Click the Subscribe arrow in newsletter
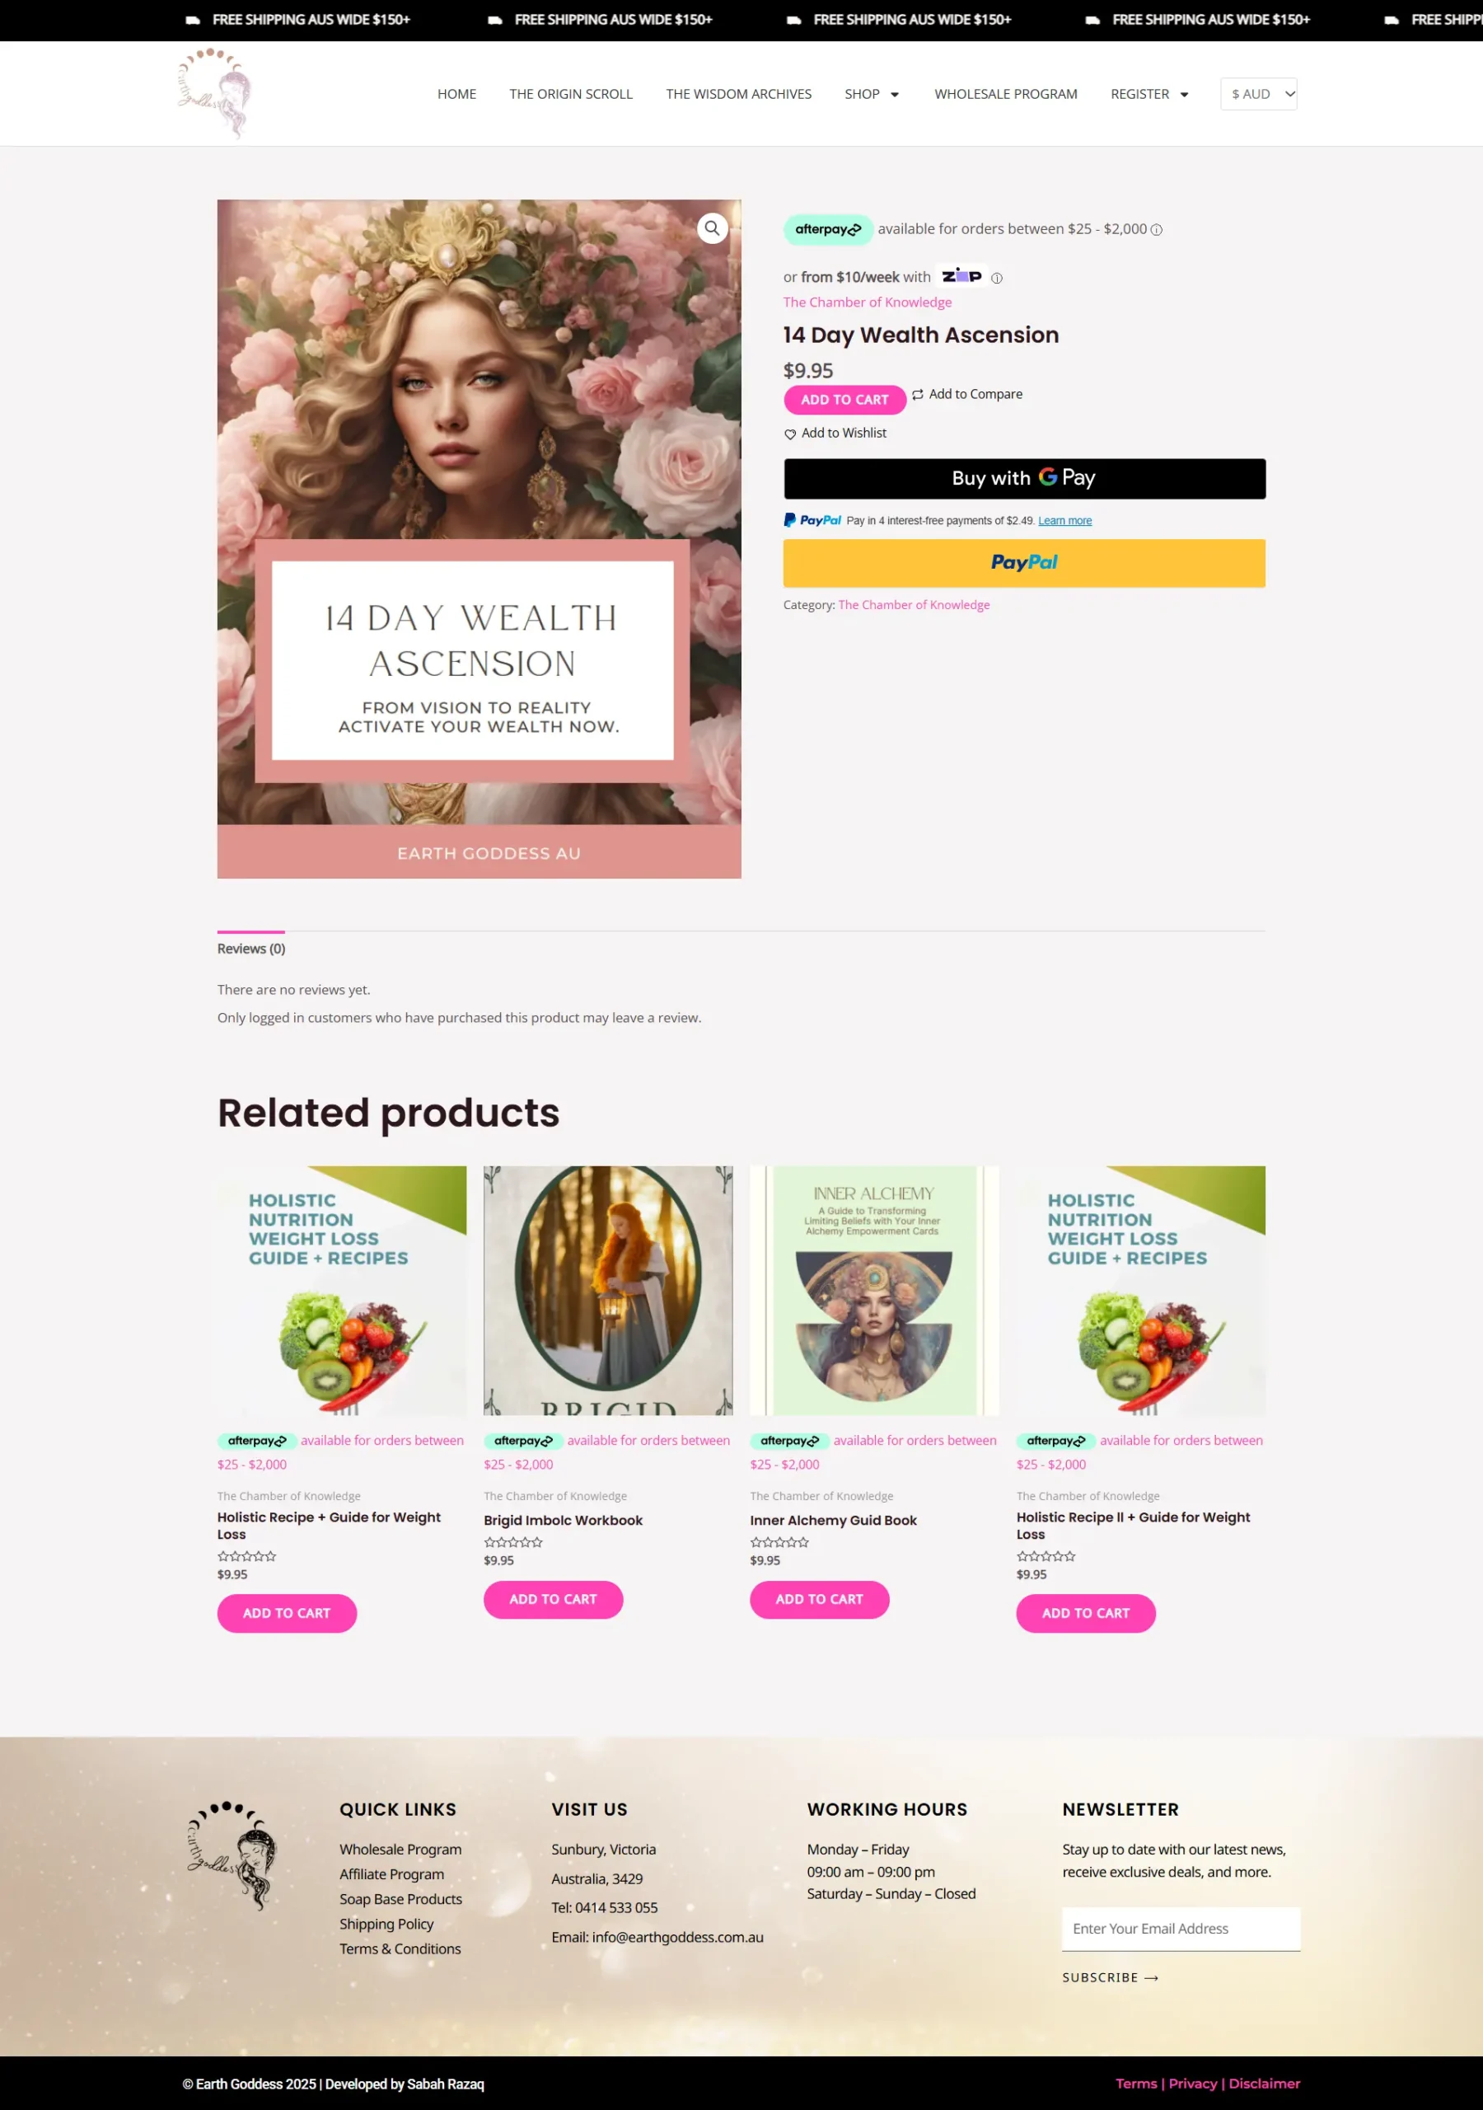 [x=1150, y=1977]
